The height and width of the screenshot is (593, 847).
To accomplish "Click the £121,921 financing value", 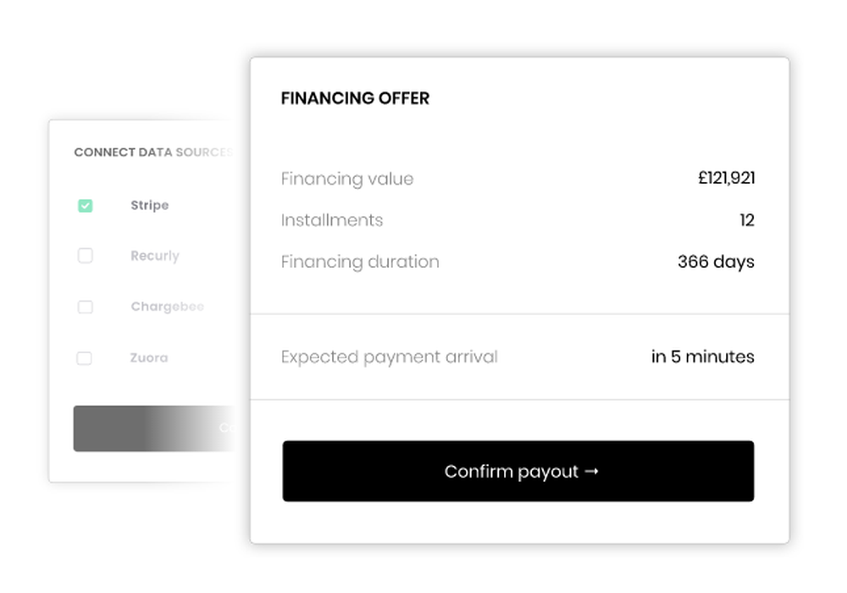I will (x=726, y=178).
